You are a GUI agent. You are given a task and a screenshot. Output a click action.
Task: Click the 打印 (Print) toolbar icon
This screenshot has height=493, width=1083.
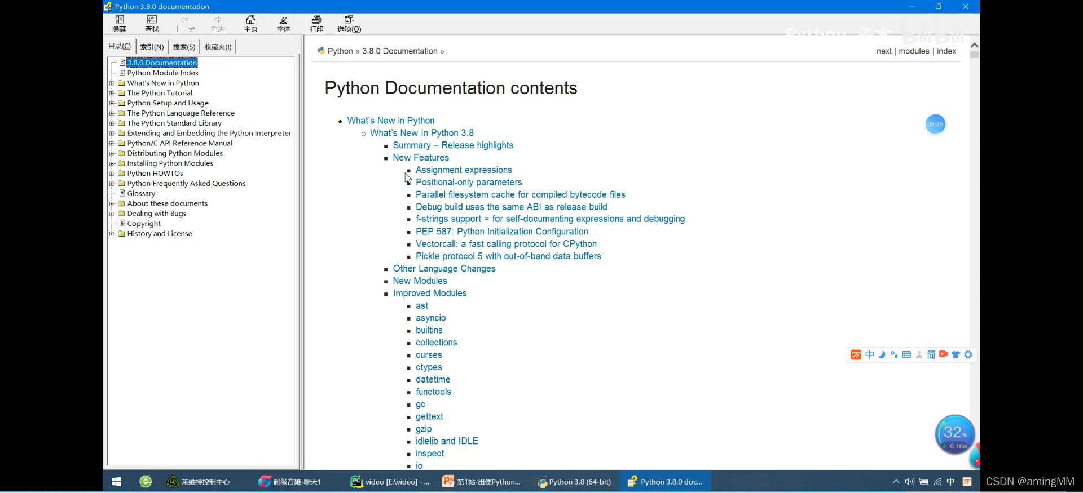pos(316,24)
